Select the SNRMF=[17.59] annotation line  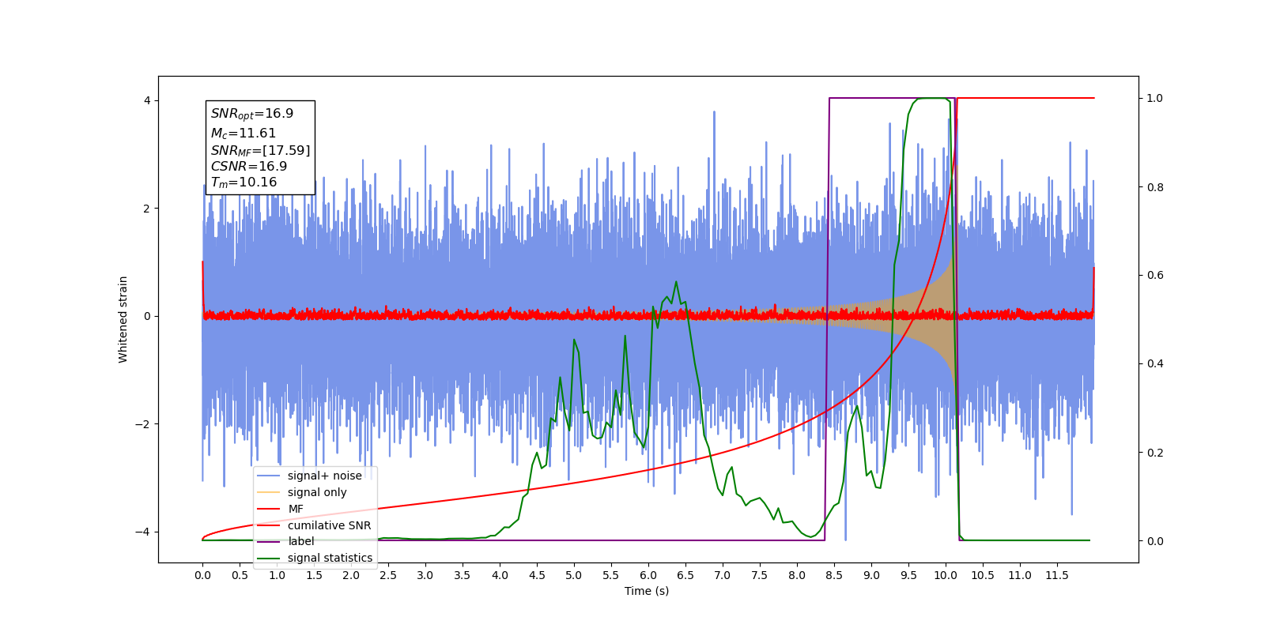click(260, 150)
